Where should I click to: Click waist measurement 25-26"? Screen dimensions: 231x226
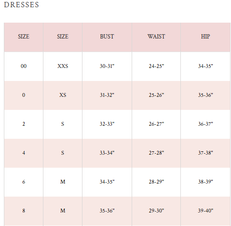tap(156, 95)
